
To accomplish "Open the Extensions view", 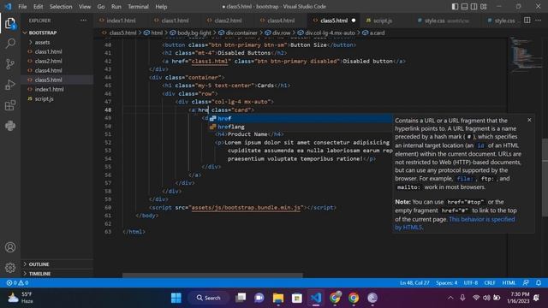I will 10,105.
